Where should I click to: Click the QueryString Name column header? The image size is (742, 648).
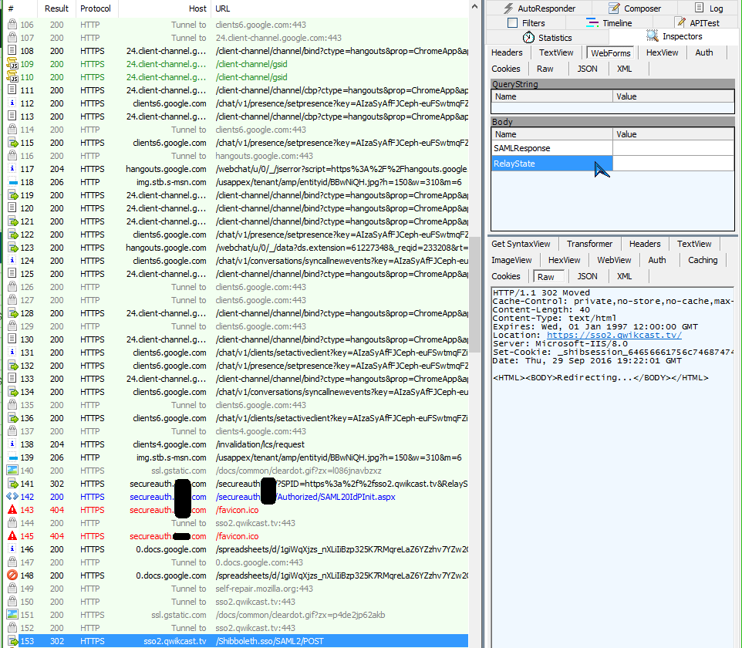coord(551,96)
